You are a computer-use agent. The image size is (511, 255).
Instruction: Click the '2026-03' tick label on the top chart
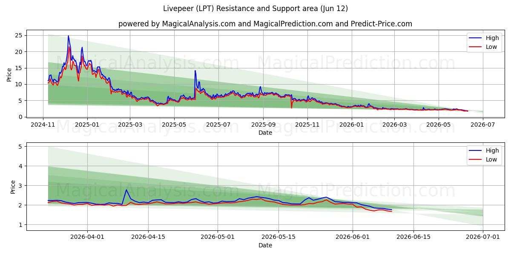(394, 125)
